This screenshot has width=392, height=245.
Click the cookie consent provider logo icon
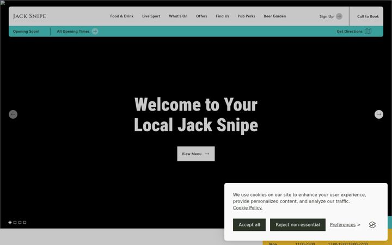[x=372, y=225]
